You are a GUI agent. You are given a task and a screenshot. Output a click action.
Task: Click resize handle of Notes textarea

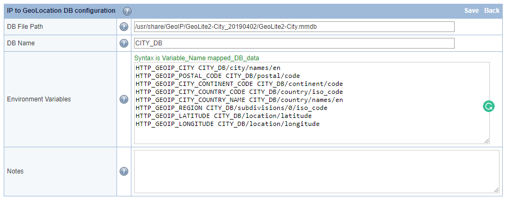pyautogui.click(x=496, y=190)
